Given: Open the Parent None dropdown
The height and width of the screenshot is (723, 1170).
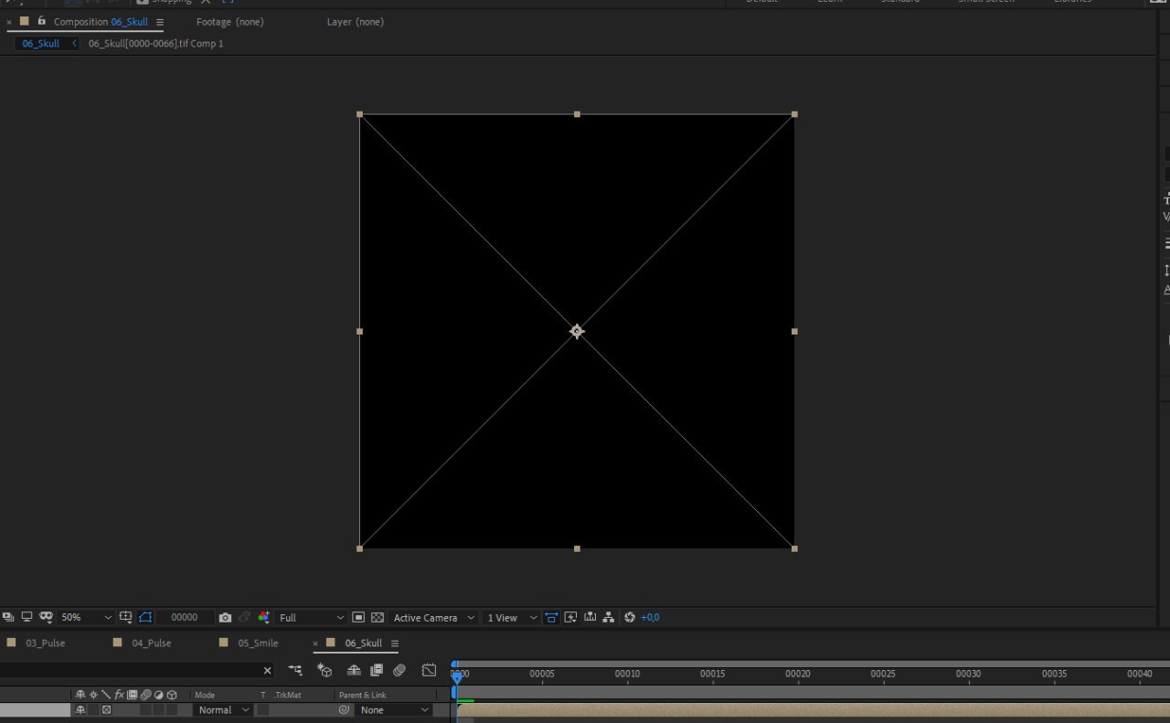Looking at the screenshot, I should [394, 710].
